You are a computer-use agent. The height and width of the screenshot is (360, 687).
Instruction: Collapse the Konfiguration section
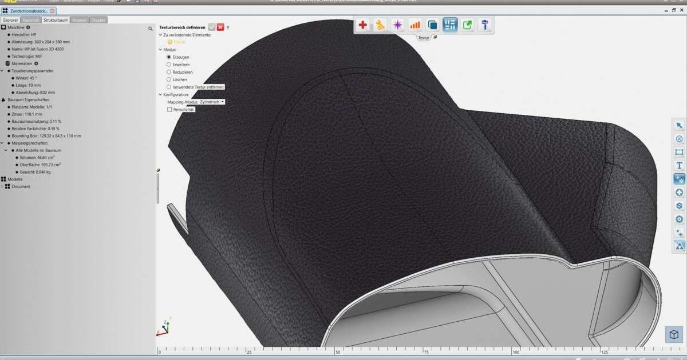161,94
